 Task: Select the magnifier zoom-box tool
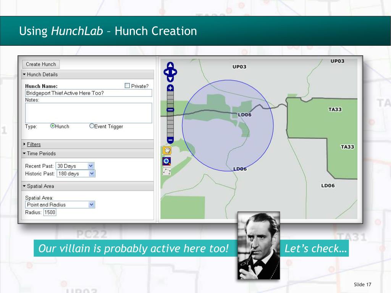[x=167, y=161]
